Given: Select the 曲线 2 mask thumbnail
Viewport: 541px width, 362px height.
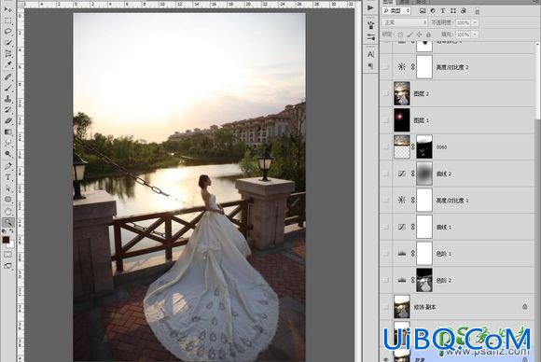Looking at the screenshot, I should pyautogui.click(x=424, y=174).
